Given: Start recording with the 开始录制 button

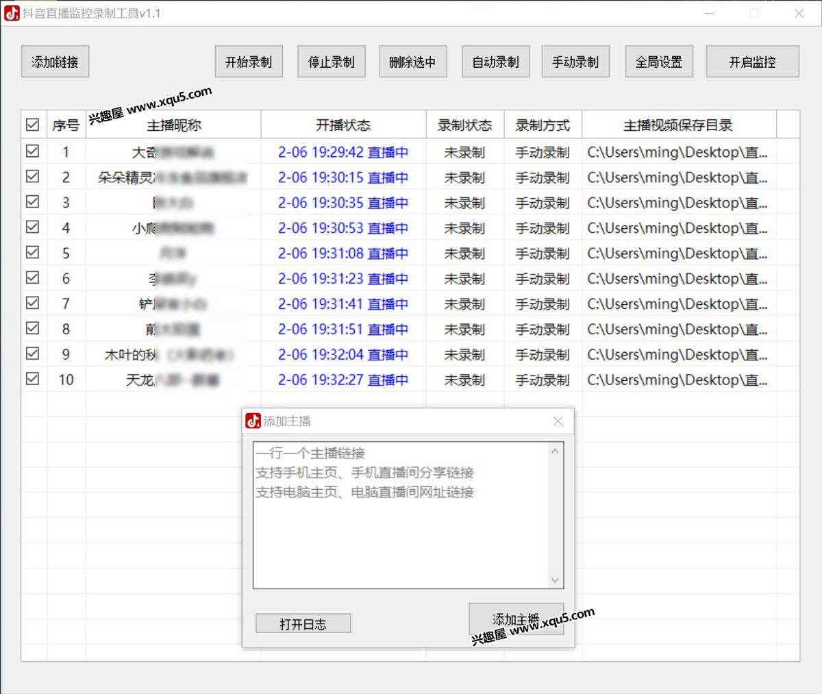Looking at the screenshot, I should coord(249,62).
